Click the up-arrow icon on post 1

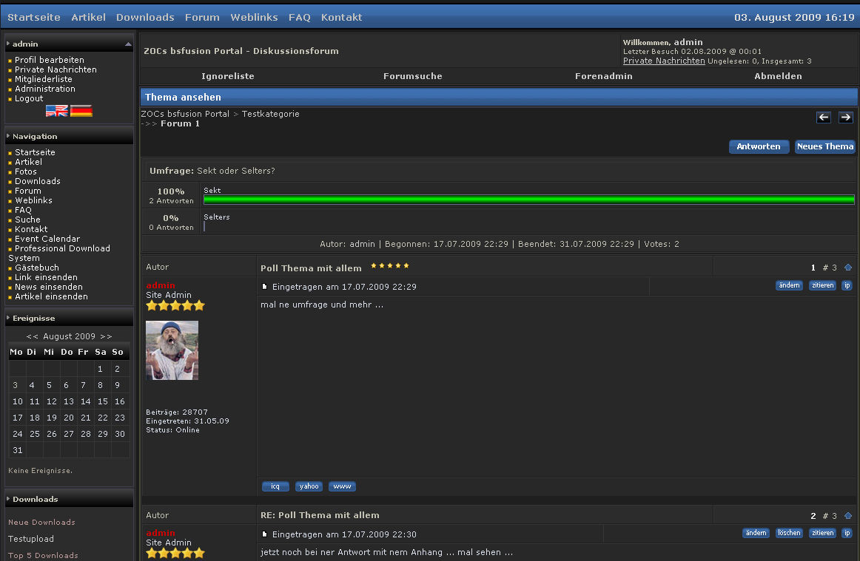(848, 268)
